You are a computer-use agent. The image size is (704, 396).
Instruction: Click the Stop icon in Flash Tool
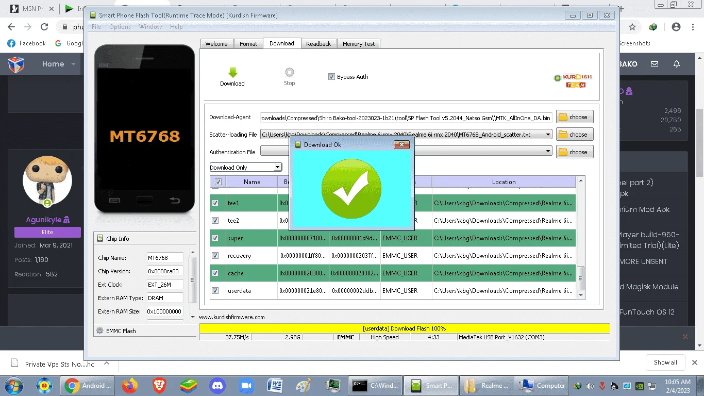click(289, 72)
